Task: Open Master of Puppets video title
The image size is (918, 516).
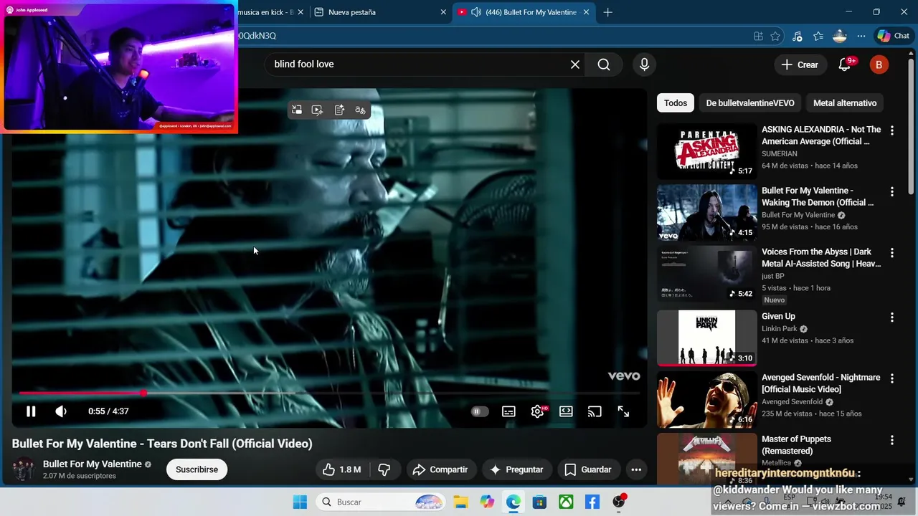Action: [797, 445]
